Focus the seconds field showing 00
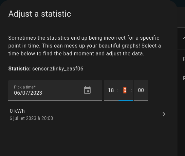 pos(141,90)
